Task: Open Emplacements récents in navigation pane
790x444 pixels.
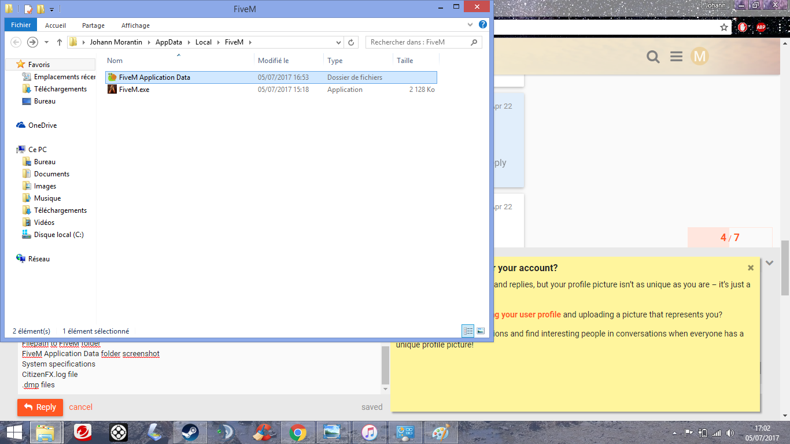Action: tap(58, 77)
